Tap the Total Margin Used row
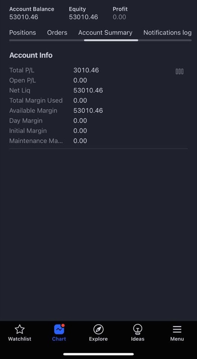This screenshot has height=359, width=197. pyautogui.click(x=98, y=100)
